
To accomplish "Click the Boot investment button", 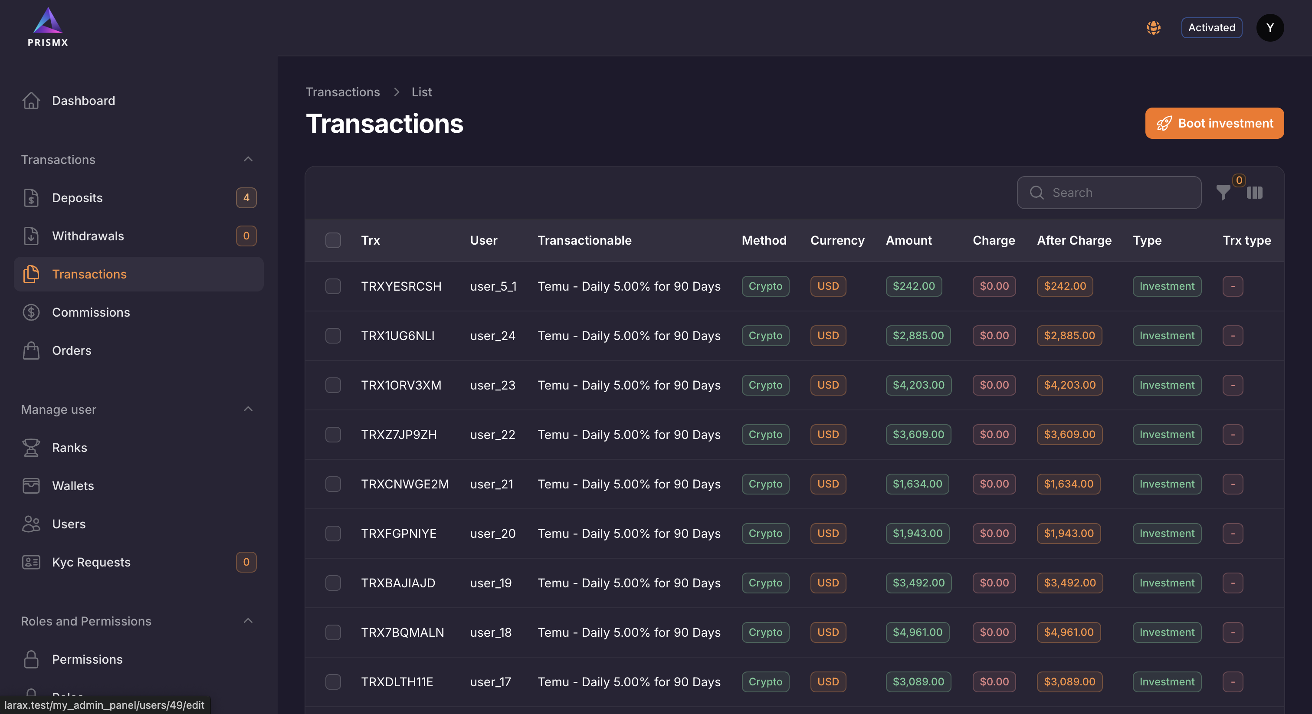I will [1214, 123].
